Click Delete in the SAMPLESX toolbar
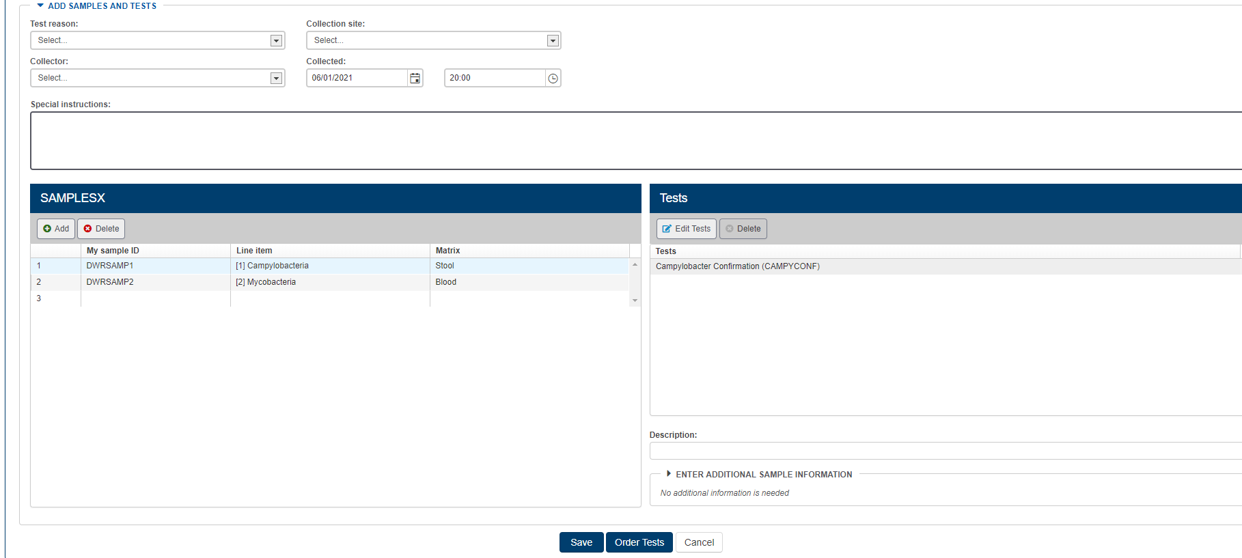Image resolution: width=1242 pixels, height=558 pixels. 101,229
